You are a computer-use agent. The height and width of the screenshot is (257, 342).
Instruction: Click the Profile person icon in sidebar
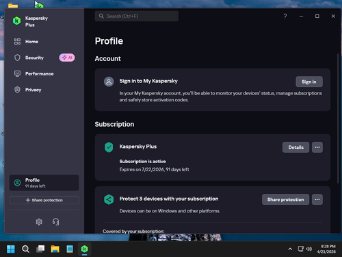point(17,183)
